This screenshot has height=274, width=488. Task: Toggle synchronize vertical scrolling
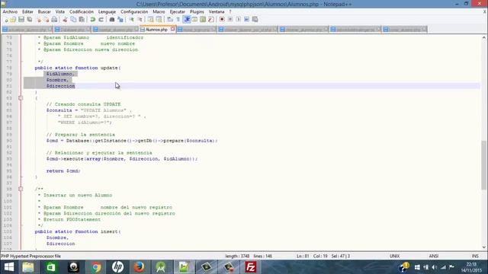(x=151, y=20)
